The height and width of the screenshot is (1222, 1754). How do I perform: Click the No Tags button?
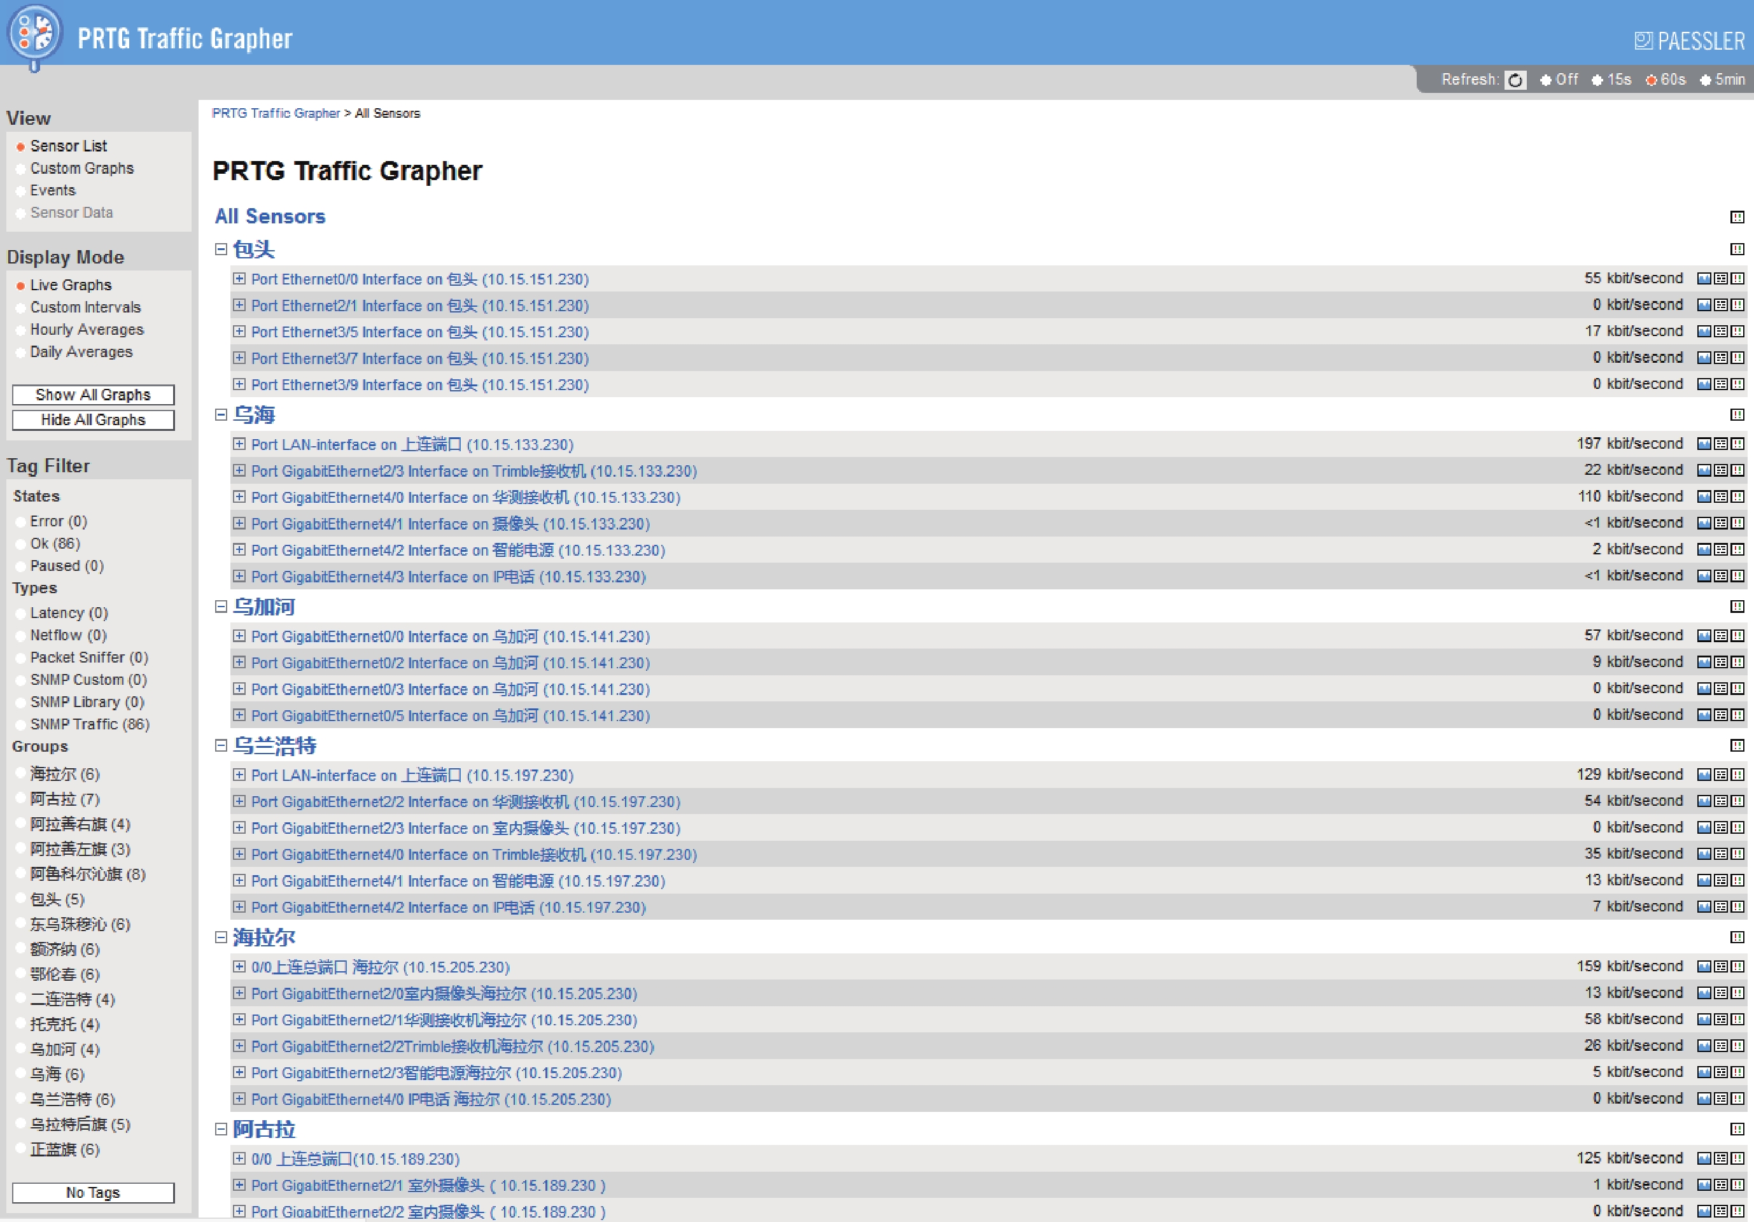tap(93, 1193)
